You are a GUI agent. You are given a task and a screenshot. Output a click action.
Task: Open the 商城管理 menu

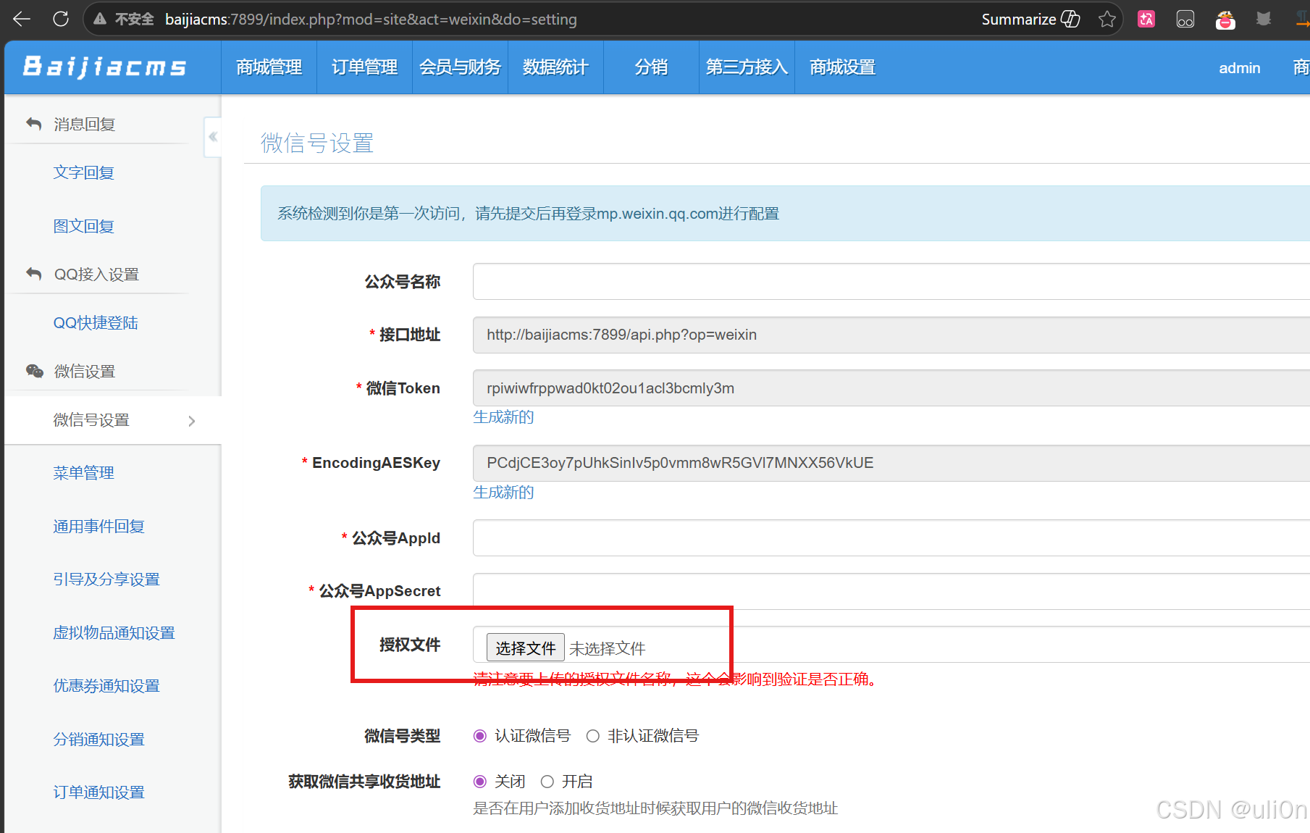click(269, 67)
